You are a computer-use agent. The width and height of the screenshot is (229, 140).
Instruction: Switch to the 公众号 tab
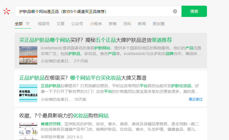pos(77,24)
